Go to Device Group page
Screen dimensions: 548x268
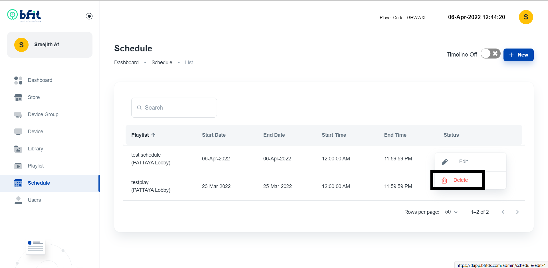[x=50, y=114]
